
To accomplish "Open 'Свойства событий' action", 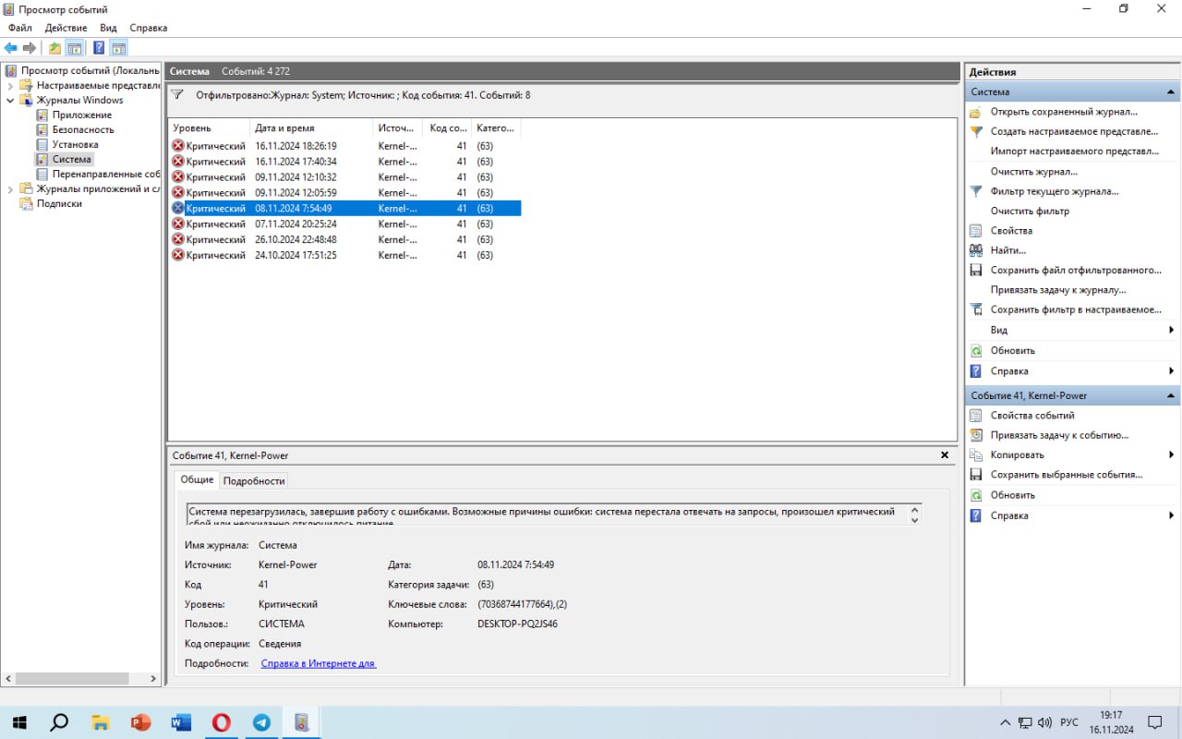I will tap(1032, 416).
